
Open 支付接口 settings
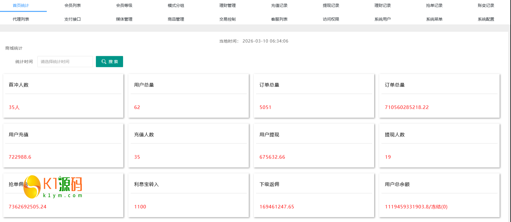(72, 19)
